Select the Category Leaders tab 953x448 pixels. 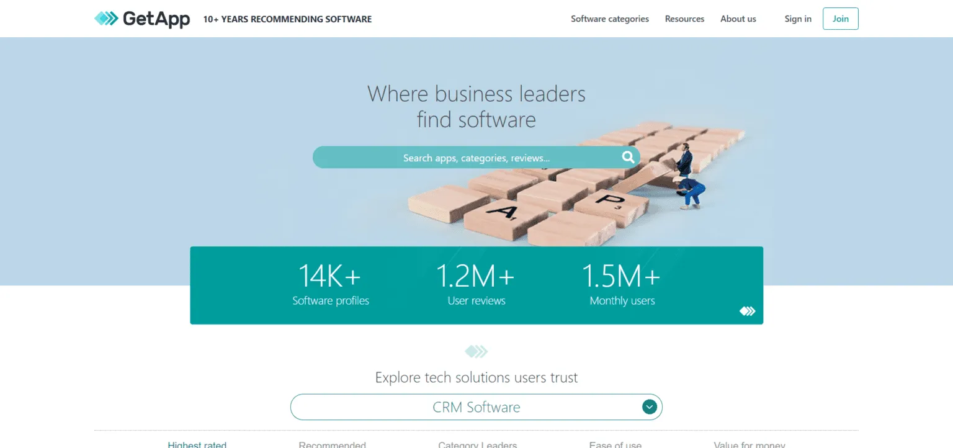coord(477,444)
